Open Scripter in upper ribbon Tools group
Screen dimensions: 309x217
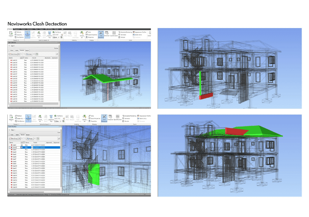click(x=122, y=37)
